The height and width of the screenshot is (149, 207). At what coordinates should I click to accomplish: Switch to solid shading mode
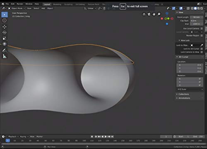coord(195,8)
